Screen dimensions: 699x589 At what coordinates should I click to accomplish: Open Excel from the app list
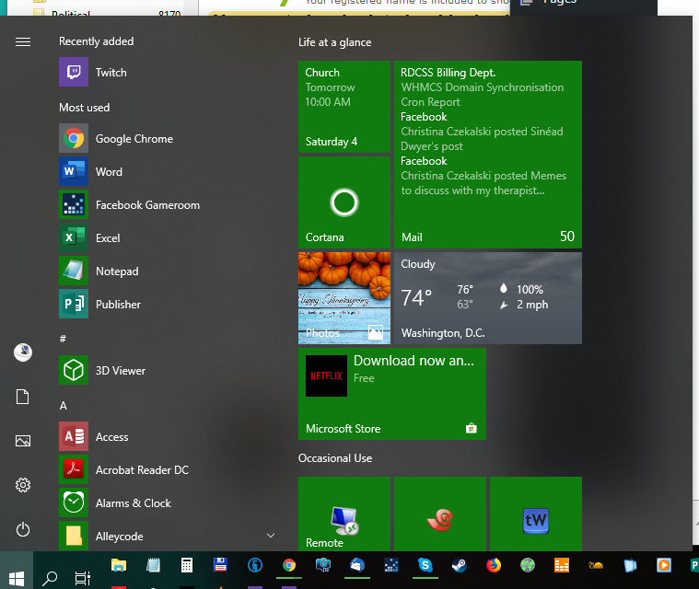pos(168,238)
